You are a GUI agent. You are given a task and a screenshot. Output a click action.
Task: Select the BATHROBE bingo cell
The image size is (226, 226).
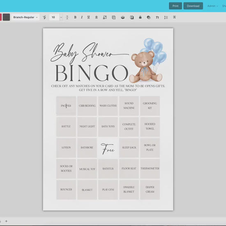[87, 148]
